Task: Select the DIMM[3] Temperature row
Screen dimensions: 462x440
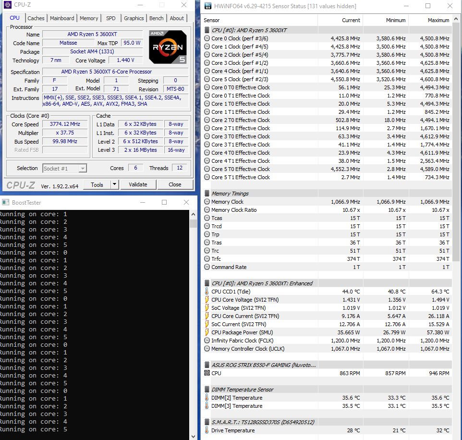Action: point(327,406)
